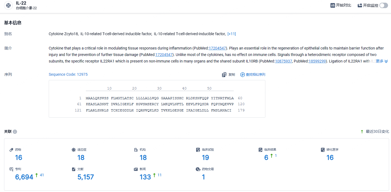This screenshot has height=192, width=391.
Task: Open the 药物交易 drug deals count
Action: coord(203,177)
